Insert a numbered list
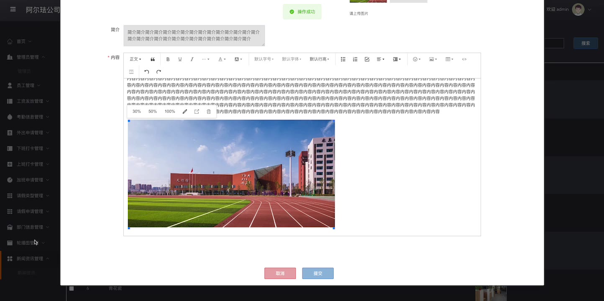604x301 pixels. [355, 59]
